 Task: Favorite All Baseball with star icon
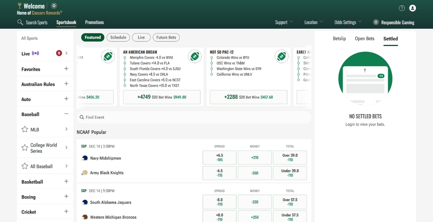click(25, 166)
